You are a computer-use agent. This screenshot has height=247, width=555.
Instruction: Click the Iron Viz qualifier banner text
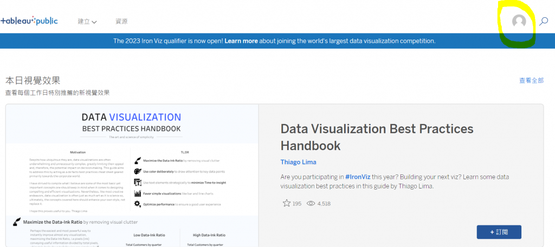coord(274,41)
